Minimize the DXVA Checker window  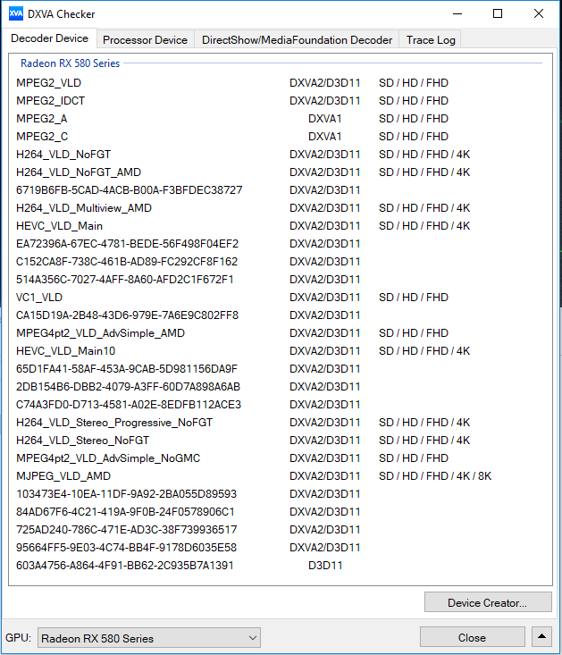tap(457, 13)
